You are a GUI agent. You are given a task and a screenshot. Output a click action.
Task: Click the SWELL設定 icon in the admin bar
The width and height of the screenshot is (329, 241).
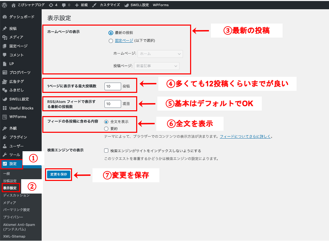tap(126, 5)
